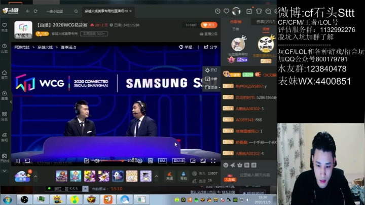
Task: Open emoji picker in chat toolbar
Action: click(x=226, y=165)
